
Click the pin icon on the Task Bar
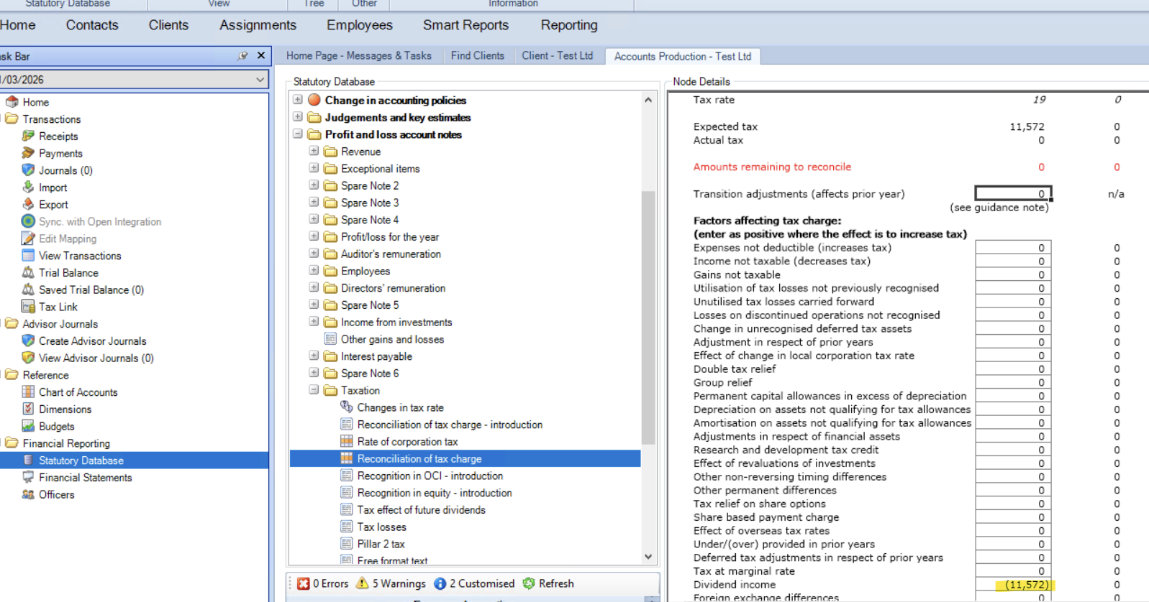coord(242,56)
